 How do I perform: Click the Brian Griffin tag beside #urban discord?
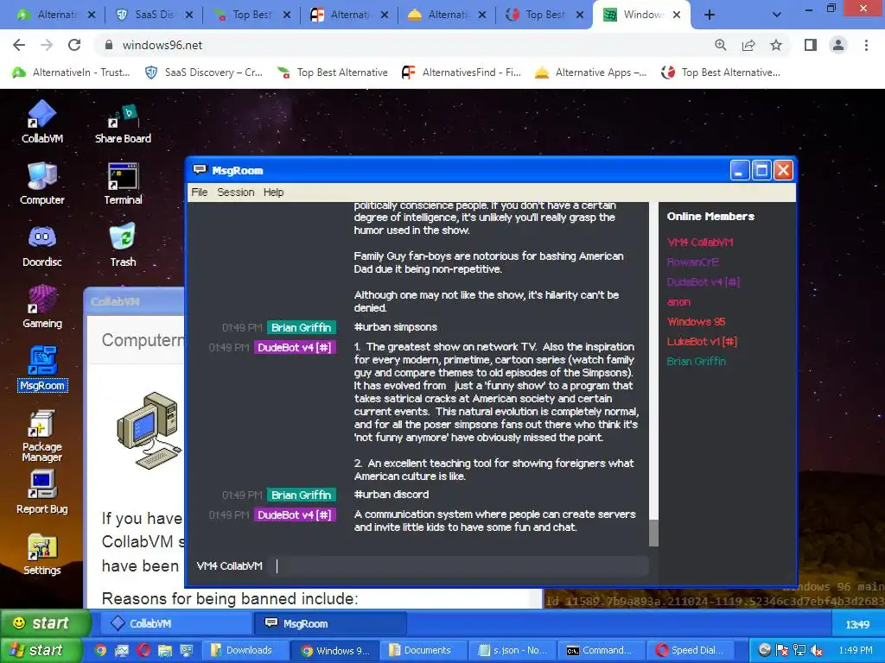[x=302, y=495]
